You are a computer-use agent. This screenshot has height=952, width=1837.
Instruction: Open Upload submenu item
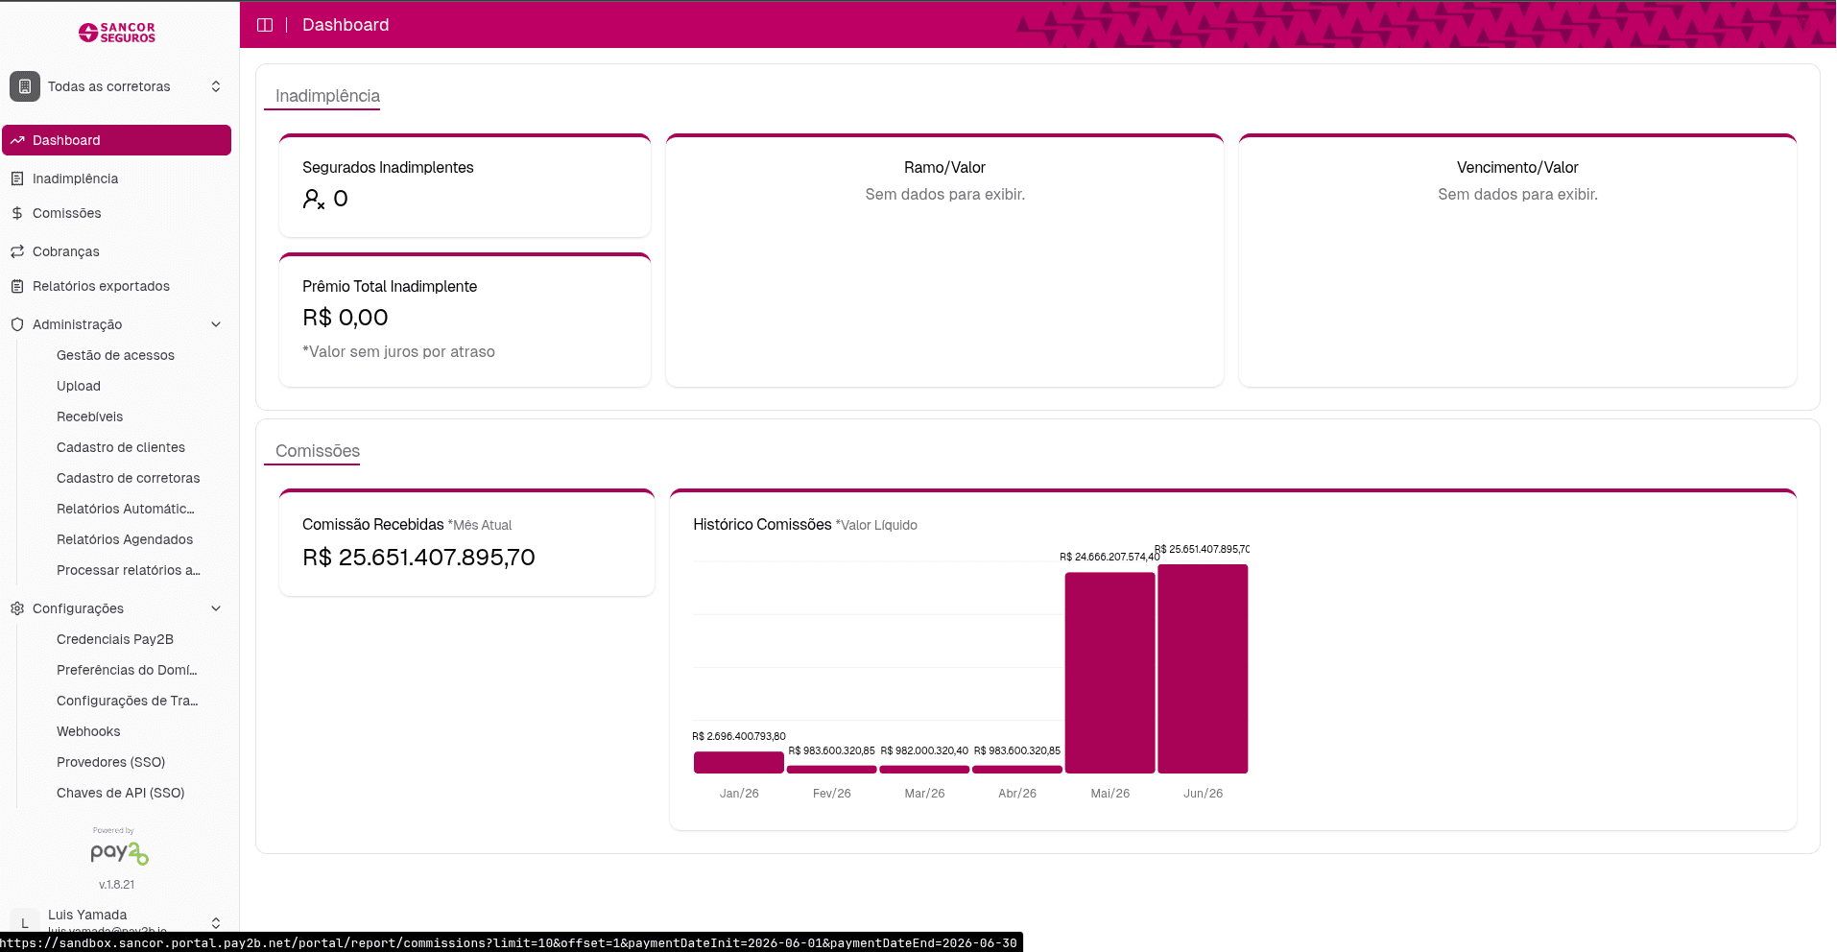[x=79, y=386]
